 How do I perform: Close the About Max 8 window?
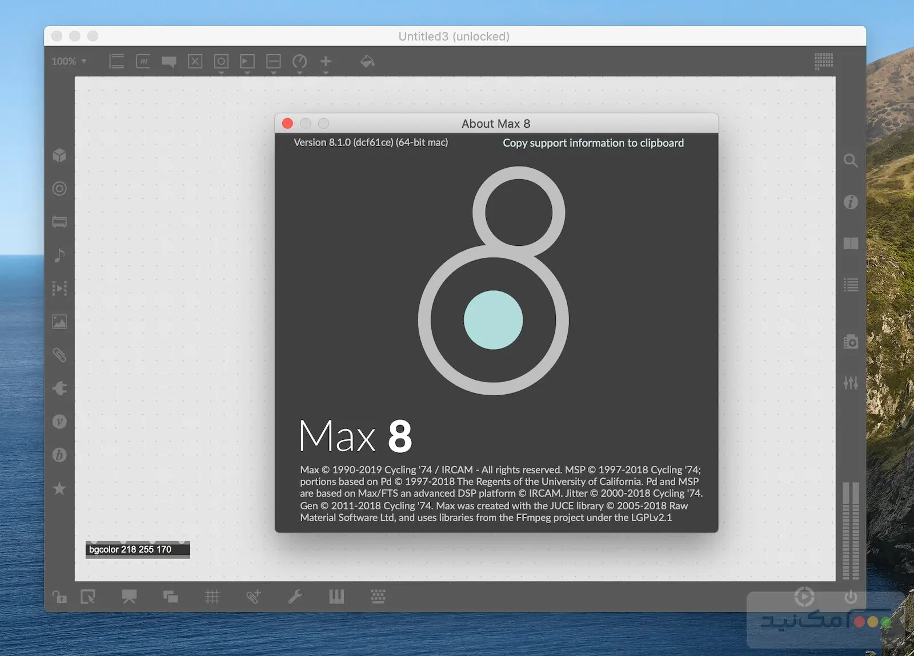(288, 124)
